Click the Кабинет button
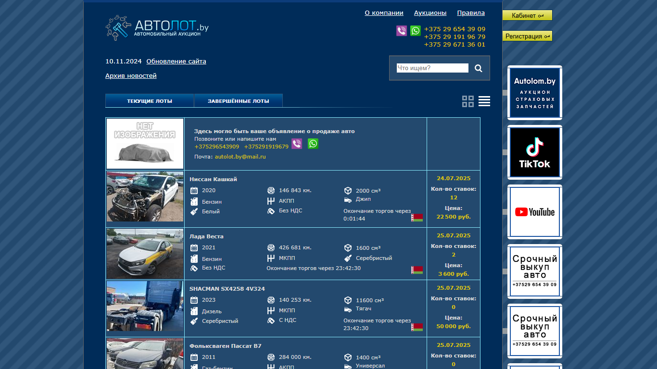 [527, 15]
